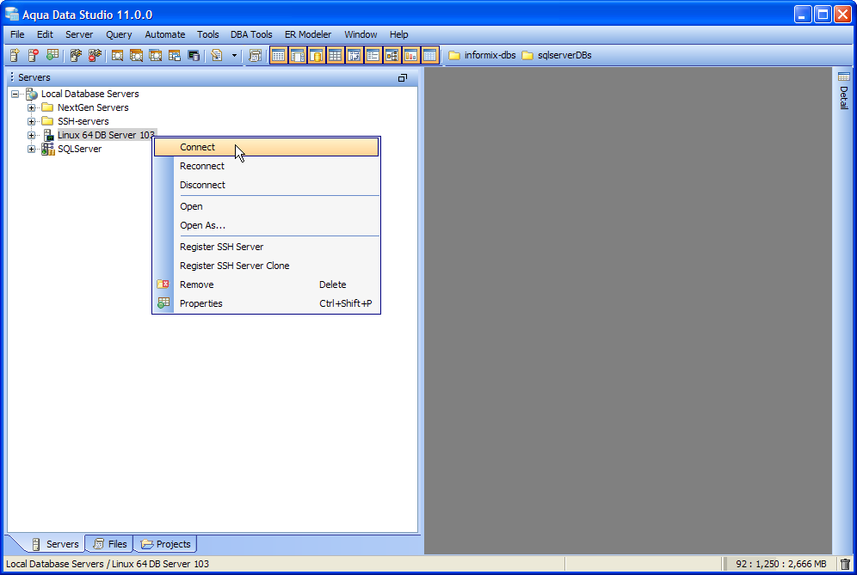
Task: Click the Disconnect server toolbar icon
Action: coord(96,55)
